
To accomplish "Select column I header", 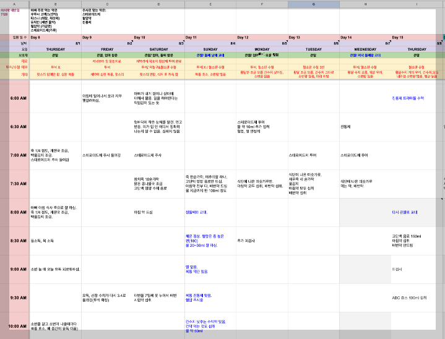I will click(417, 4).
